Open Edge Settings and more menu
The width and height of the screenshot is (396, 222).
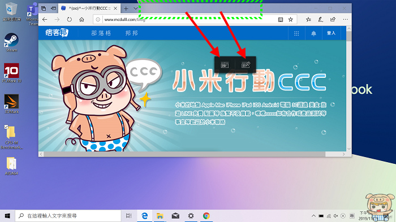coord(345,19)
